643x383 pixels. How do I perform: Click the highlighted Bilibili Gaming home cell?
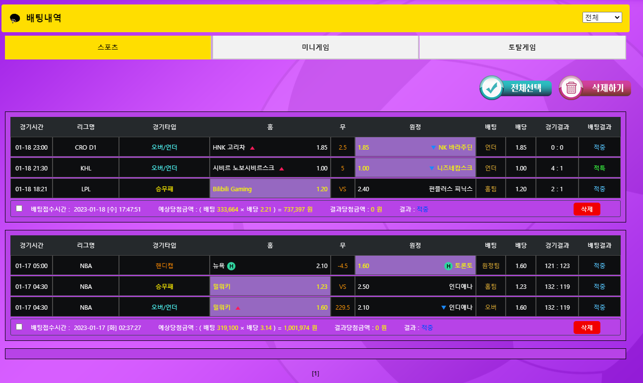(x=270, y=189)
